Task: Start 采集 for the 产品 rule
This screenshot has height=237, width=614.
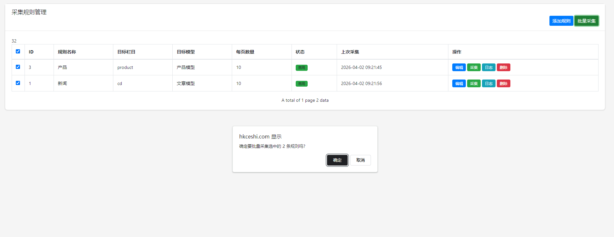Action: pyautogui.click(x=474, y=67)
